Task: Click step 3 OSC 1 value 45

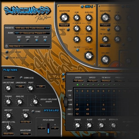Action: click(x=88, y=109)
